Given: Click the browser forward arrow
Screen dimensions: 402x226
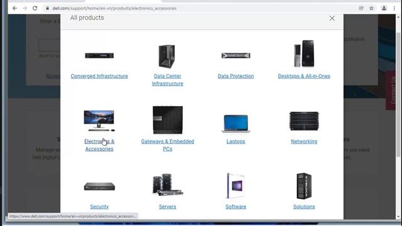Looking at the screenshot, I should (x=24, y=8).
